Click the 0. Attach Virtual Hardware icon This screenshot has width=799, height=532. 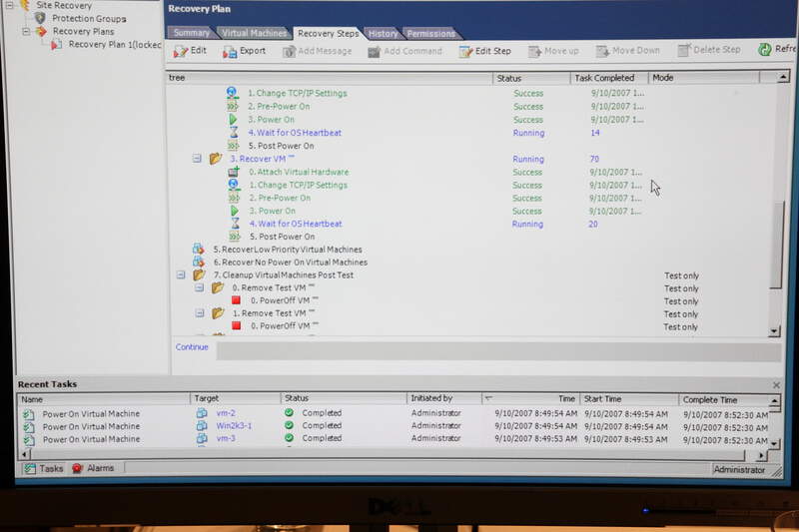pos(234,172)
